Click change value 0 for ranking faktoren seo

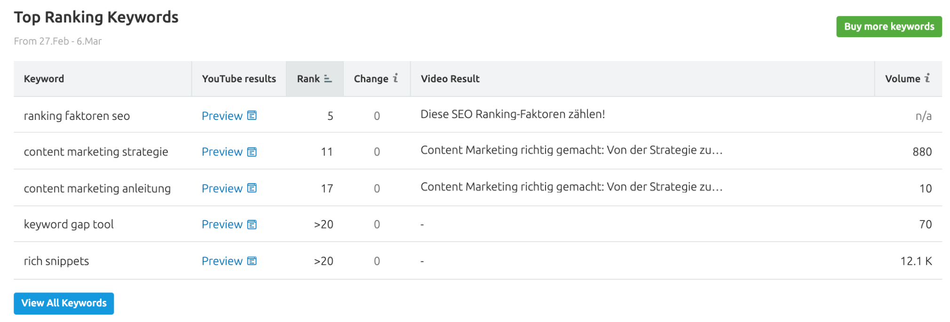click(377, 116)
